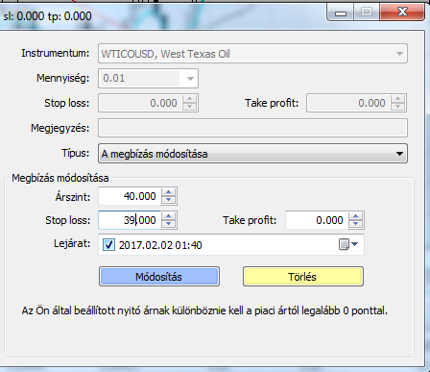Click upper Take profit down arrow

coord(397,107)
